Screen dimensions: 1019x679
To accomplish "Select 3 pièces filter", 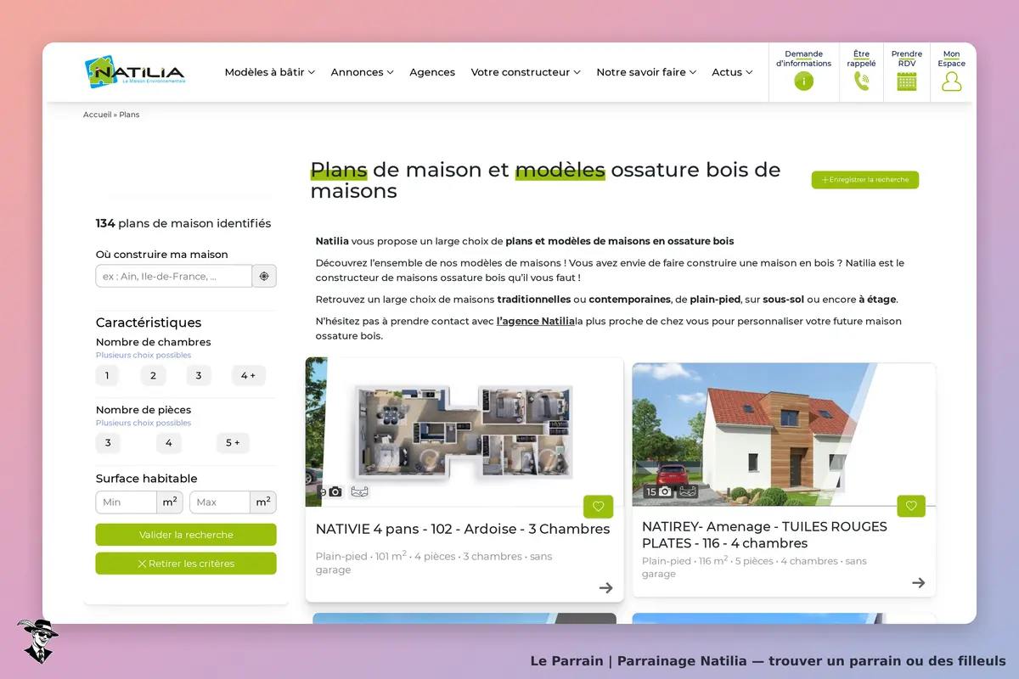I will (x=108, y=443).
